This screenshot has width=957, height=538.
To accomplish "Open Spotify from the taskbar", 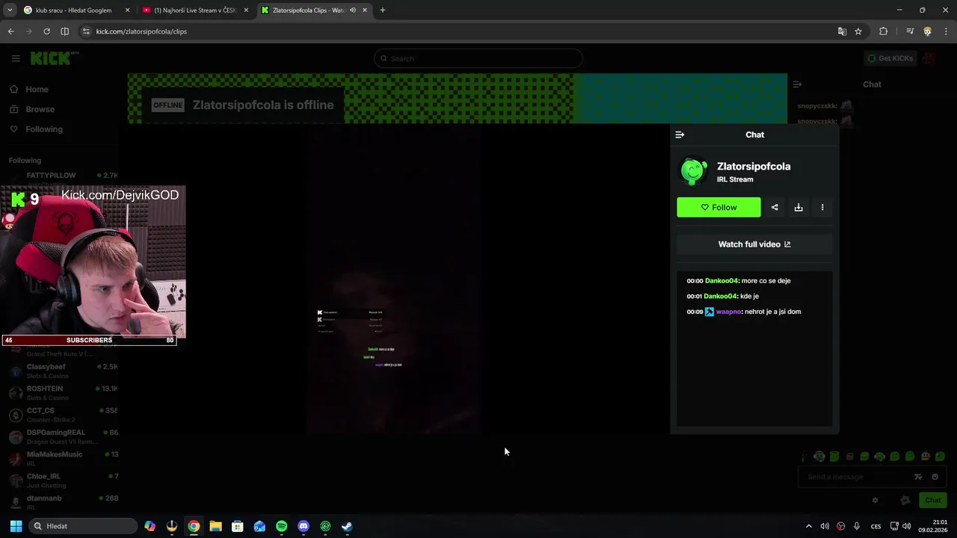I will pos(281,526).
